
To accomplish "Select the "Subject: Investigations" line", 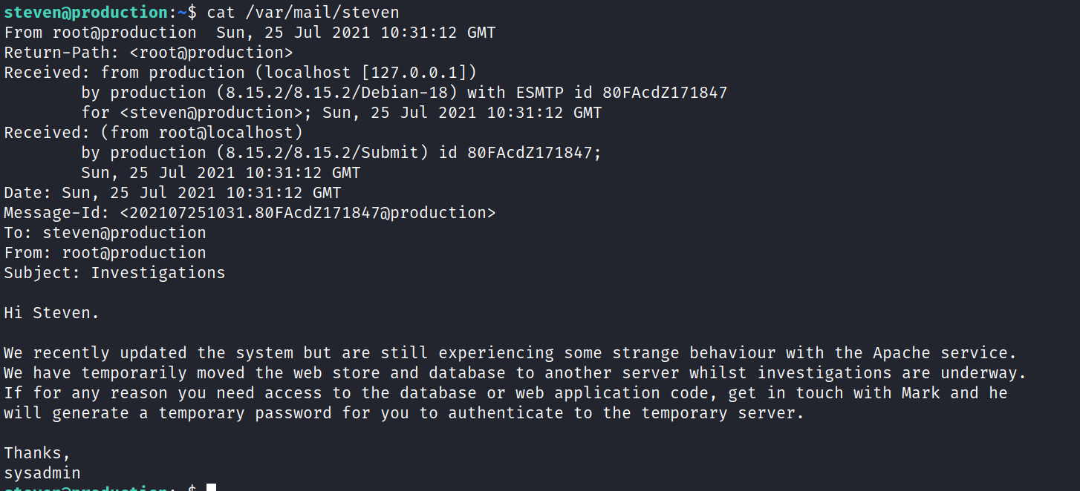I will [x=114, y=273].
